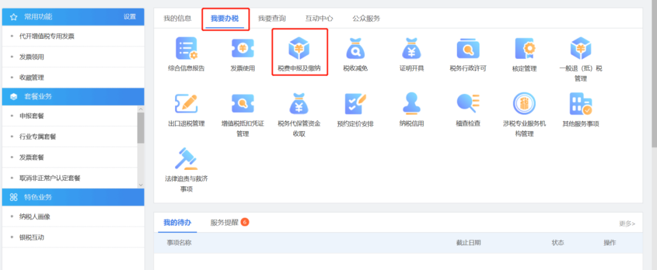Switch to 我要查询 tab
This screenshot has width=657, height=270.
(x=272, y=18)
